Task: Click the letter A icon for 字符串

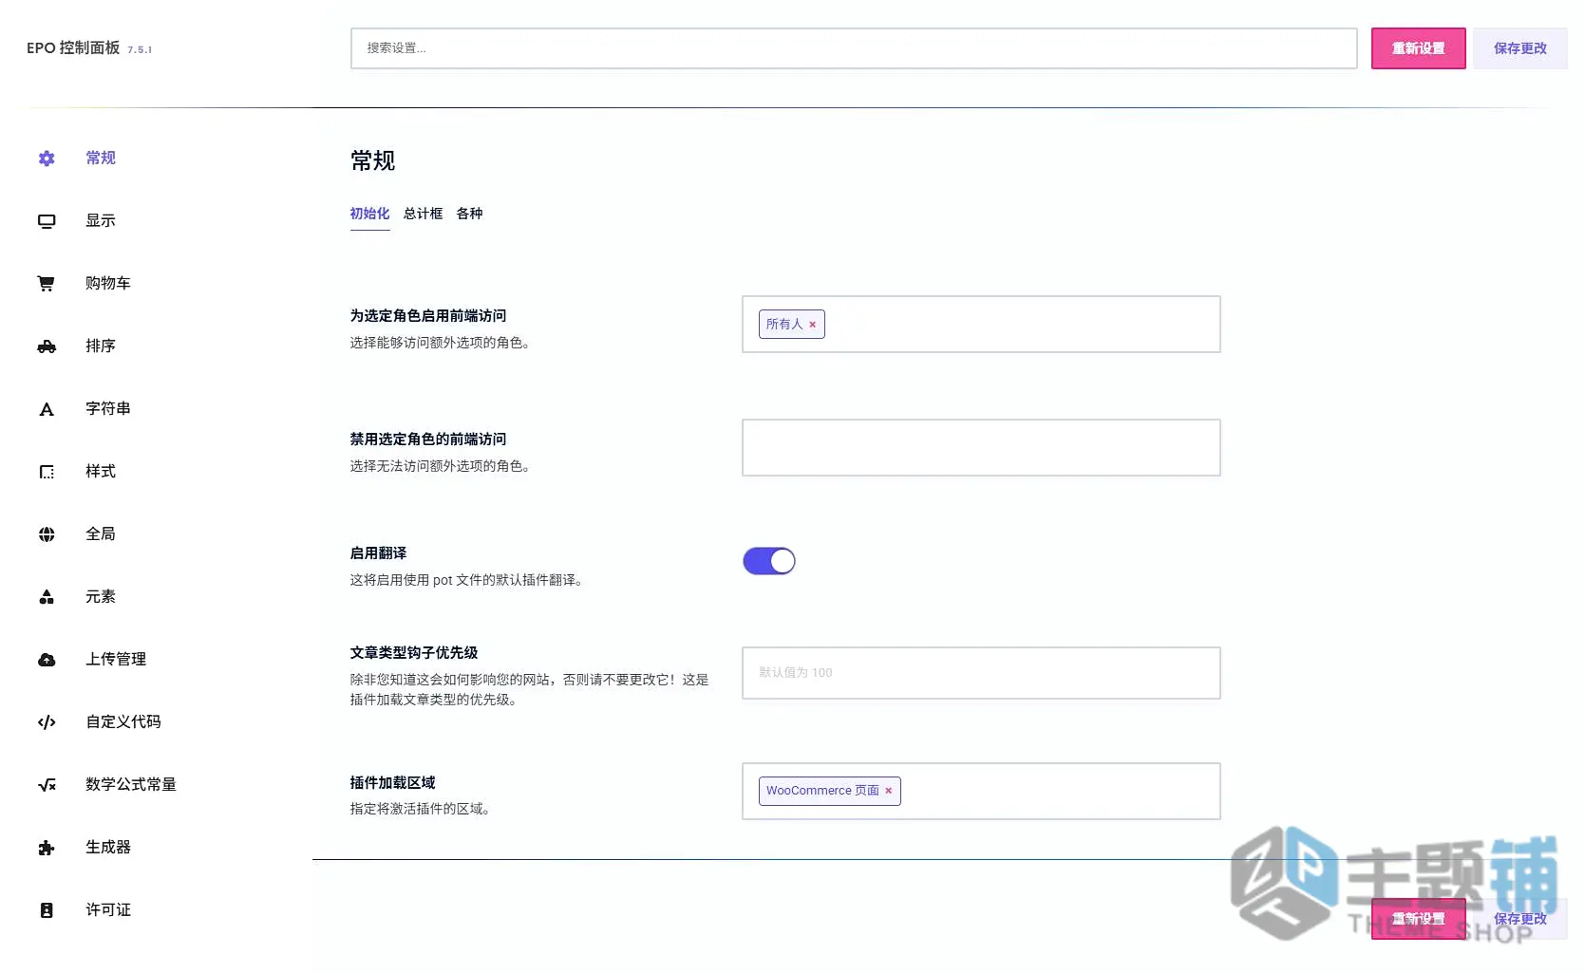Action: tap(47, 409)
